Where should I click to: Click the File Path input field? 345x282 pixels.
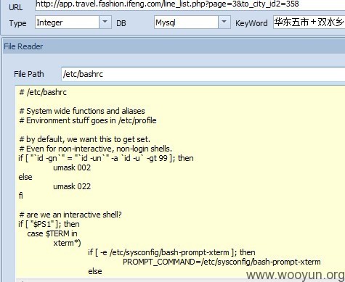(203, 74)
